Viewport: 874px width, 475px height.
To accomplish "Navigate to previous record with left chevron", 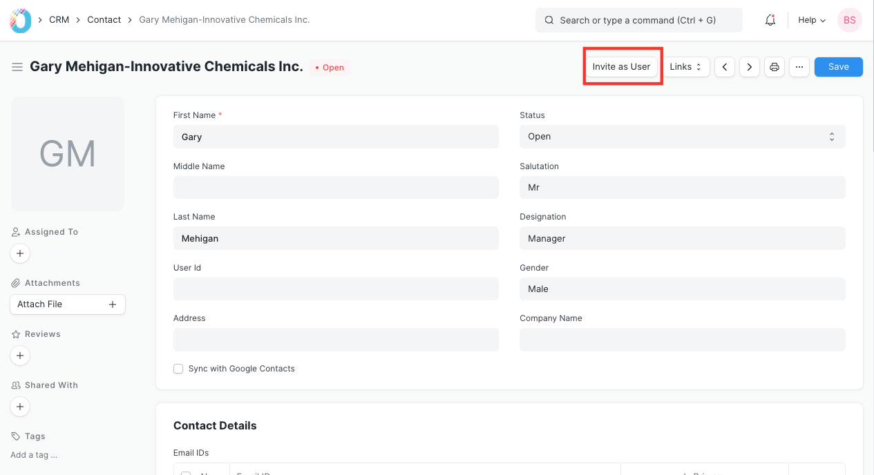I will point(724,66).
